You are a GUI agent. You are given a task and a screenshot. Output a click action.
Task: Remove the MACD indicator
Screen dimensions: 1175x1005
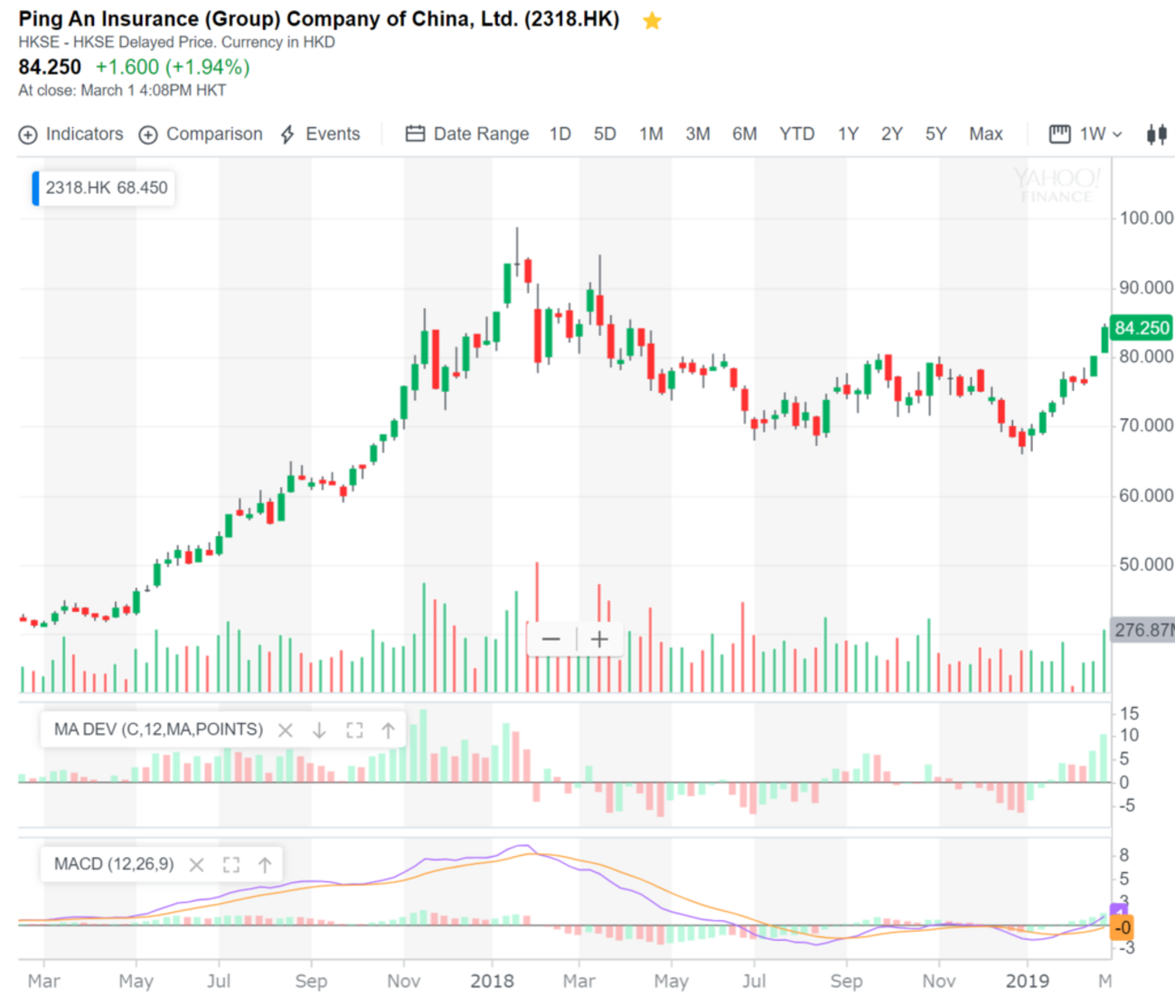pos(196,865)
